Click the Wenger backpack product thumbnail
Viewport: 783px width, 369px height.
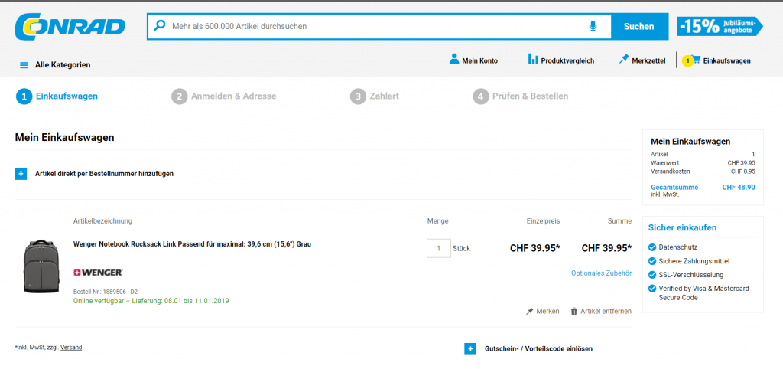41,266
